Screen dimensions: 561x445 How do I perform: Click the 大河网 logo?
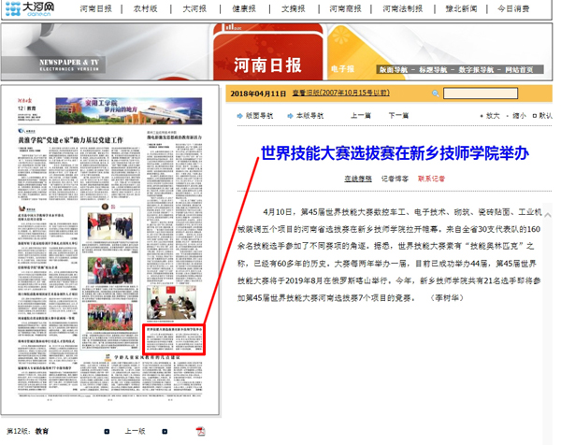34,8
